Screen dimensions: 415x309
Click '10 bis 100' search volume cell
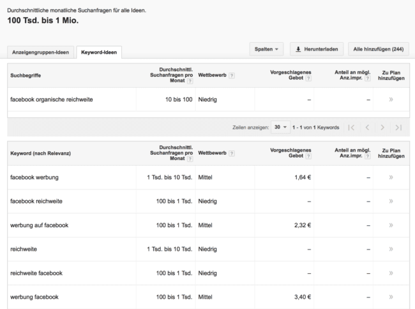[179, 99]
